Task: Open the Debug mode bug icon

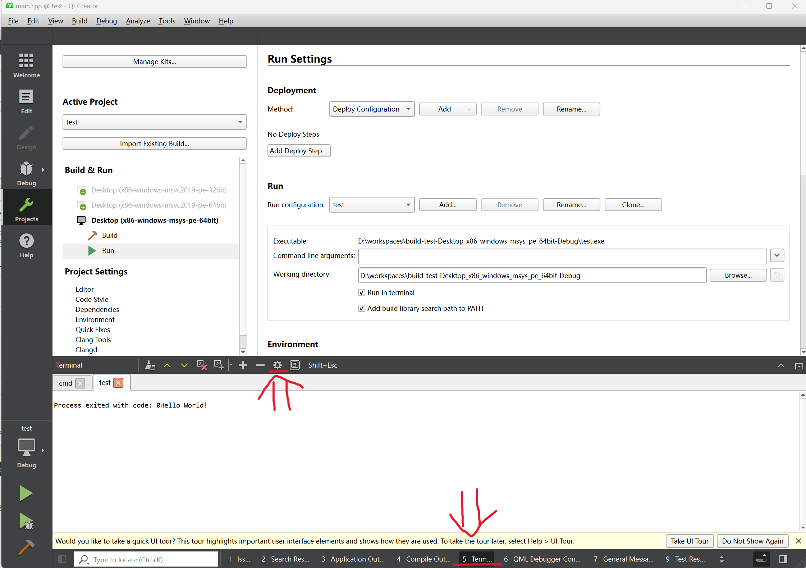Action: (26, 169)
